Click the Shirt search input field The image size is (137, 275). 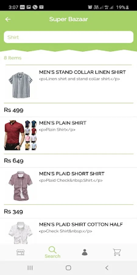(x=68, y=37)
